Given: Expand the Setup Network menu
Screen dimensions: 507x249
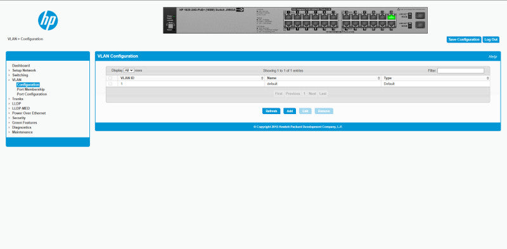Looking at the screenshot, I should tap(24, 70).
